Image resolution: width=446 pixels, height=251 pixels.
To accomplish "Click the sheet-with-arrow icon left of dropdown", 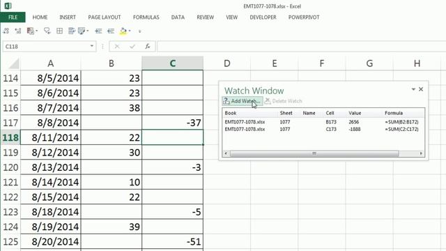I will [72, 31].
